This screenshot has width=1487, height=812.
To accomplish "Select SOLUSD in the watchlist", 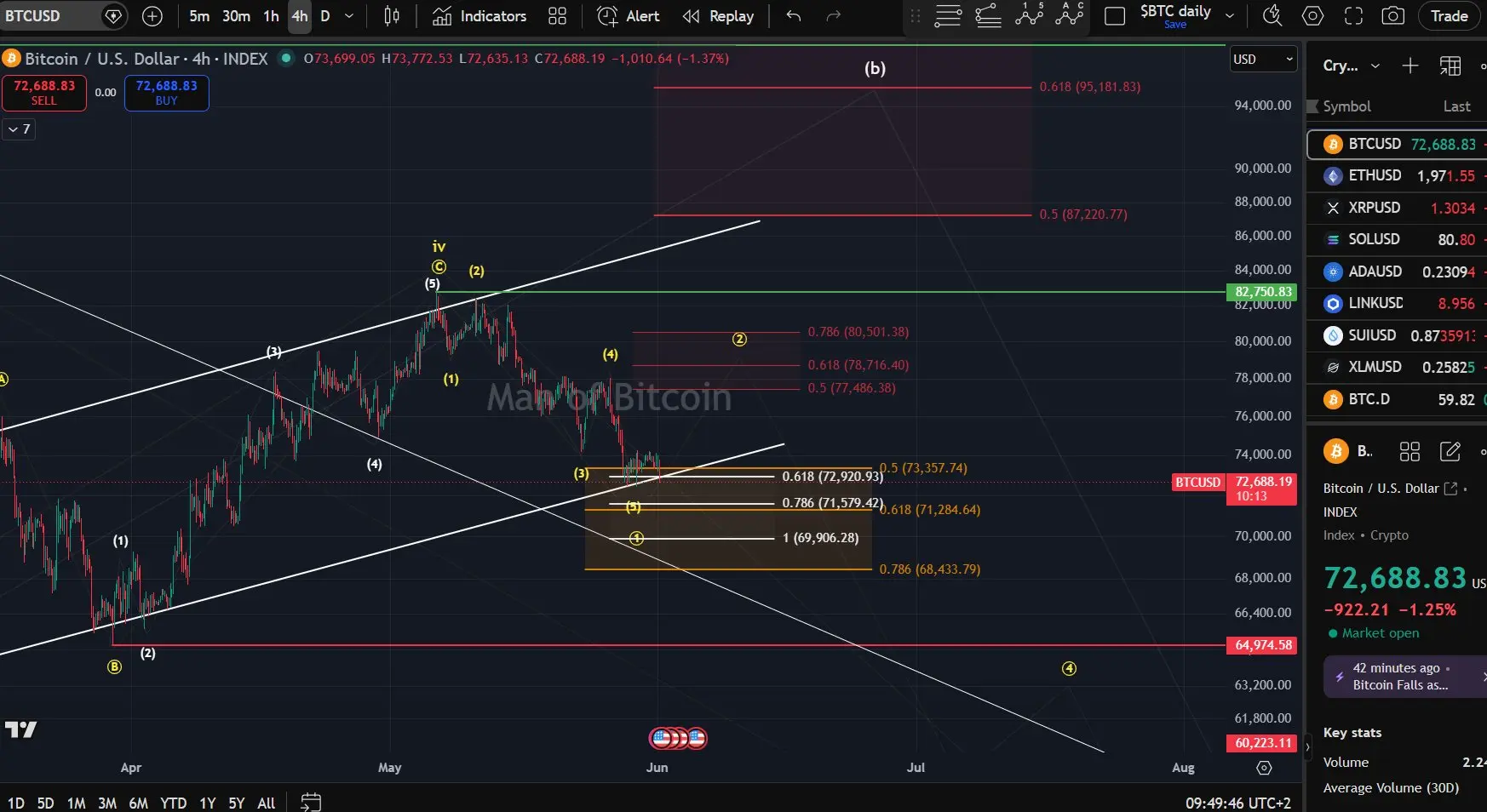I will [x=1397, y=239].
